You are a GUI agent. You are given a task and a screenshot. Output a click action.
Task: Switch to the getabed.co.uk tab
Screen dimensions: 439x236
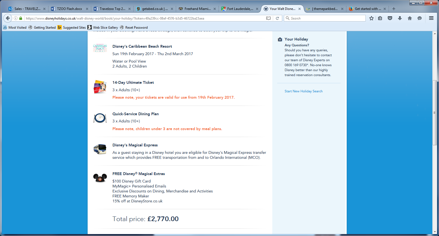[x=155, y=9]
